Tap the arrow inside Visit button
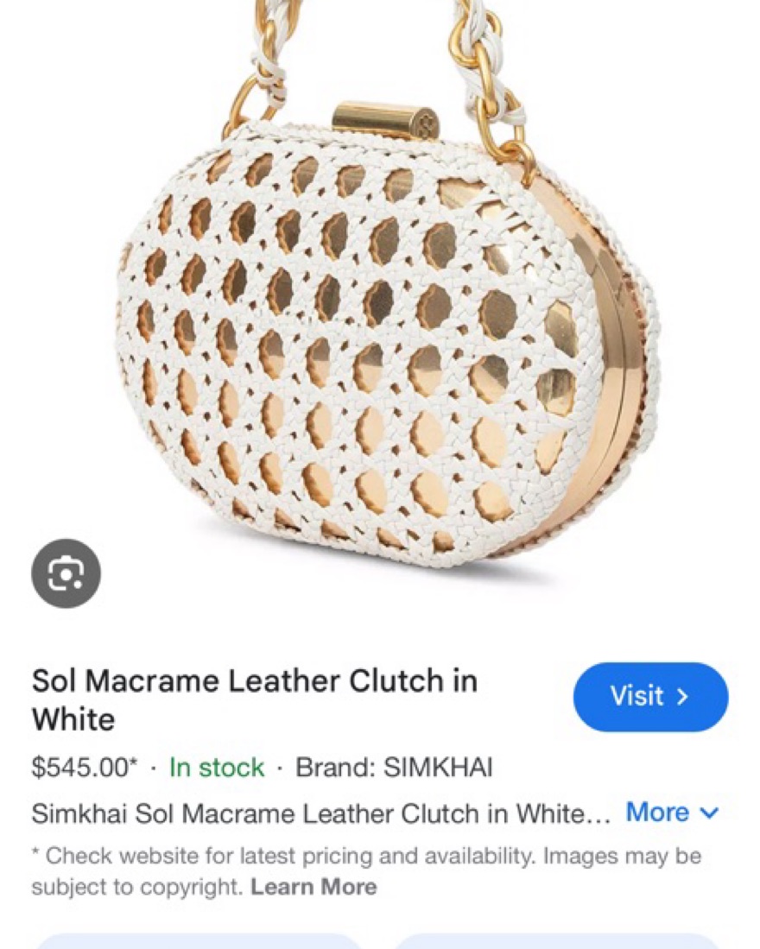The image size is (760, 949). pos(682,697)
